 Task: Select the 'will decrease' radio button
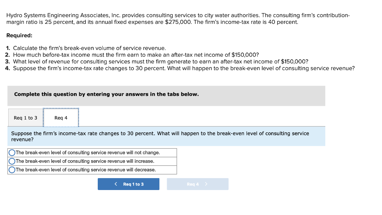[11, 170]
